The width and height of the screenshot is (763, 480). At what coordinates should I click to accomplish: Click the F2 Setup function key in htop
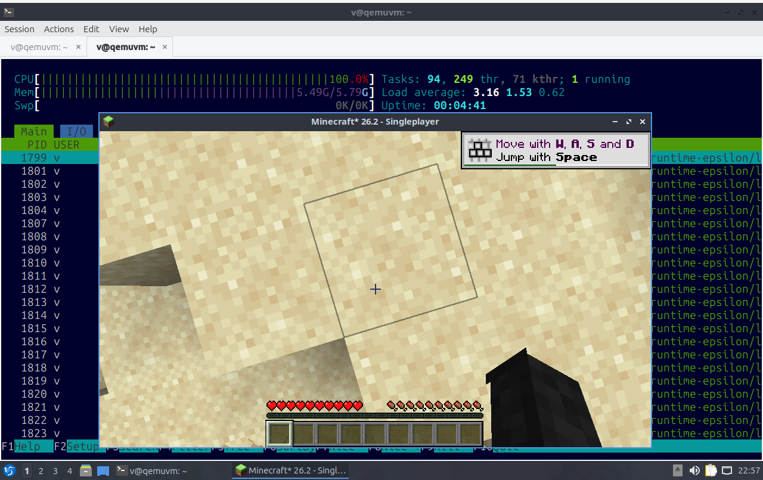76,447
